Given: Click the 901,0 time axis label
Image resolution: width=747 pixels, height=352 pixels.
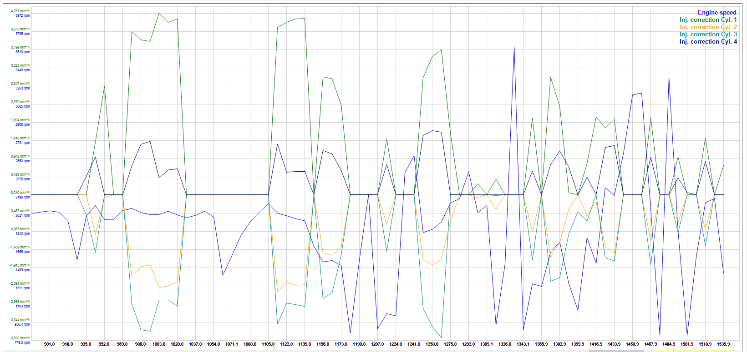Looking at the screenshot, I should 49,344.
